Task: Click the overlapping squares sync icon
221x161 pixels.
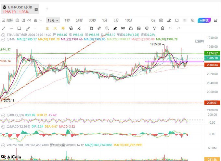Action: 71,28
